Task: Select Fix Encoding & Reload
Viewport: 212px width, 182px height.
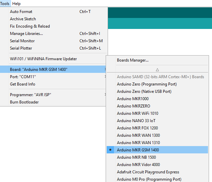Action: 30,26
